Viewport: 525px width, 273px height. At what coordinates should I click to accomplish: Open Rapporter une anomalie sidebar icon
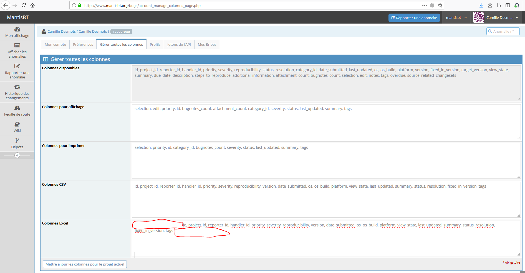coord(17,66)
